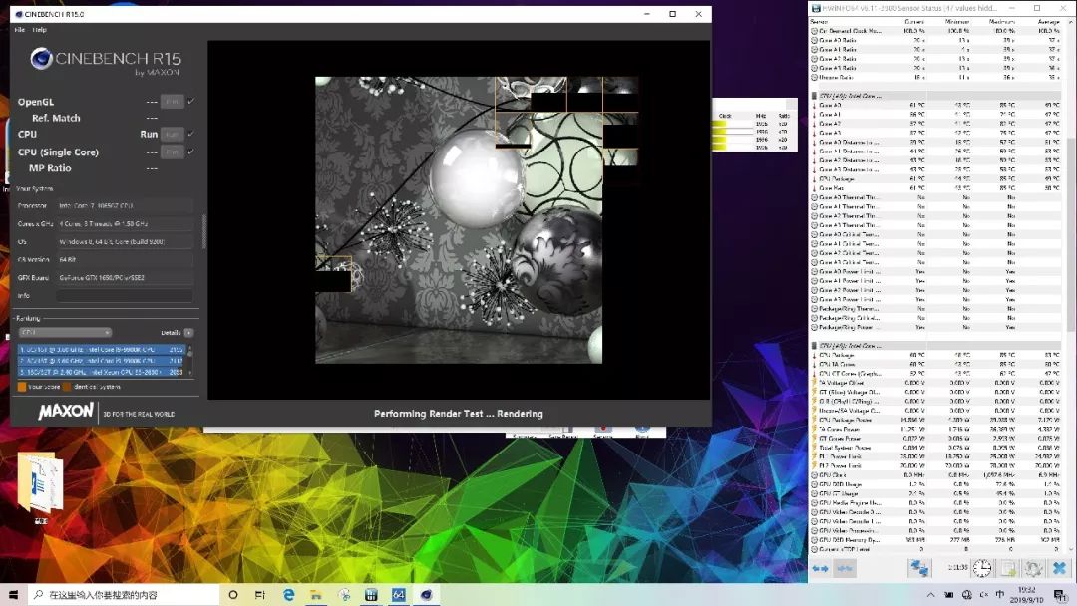This screenshot has width=1077, height=606.
Task: Click the Minimum column header in HWiNFO
Action: 957,22
